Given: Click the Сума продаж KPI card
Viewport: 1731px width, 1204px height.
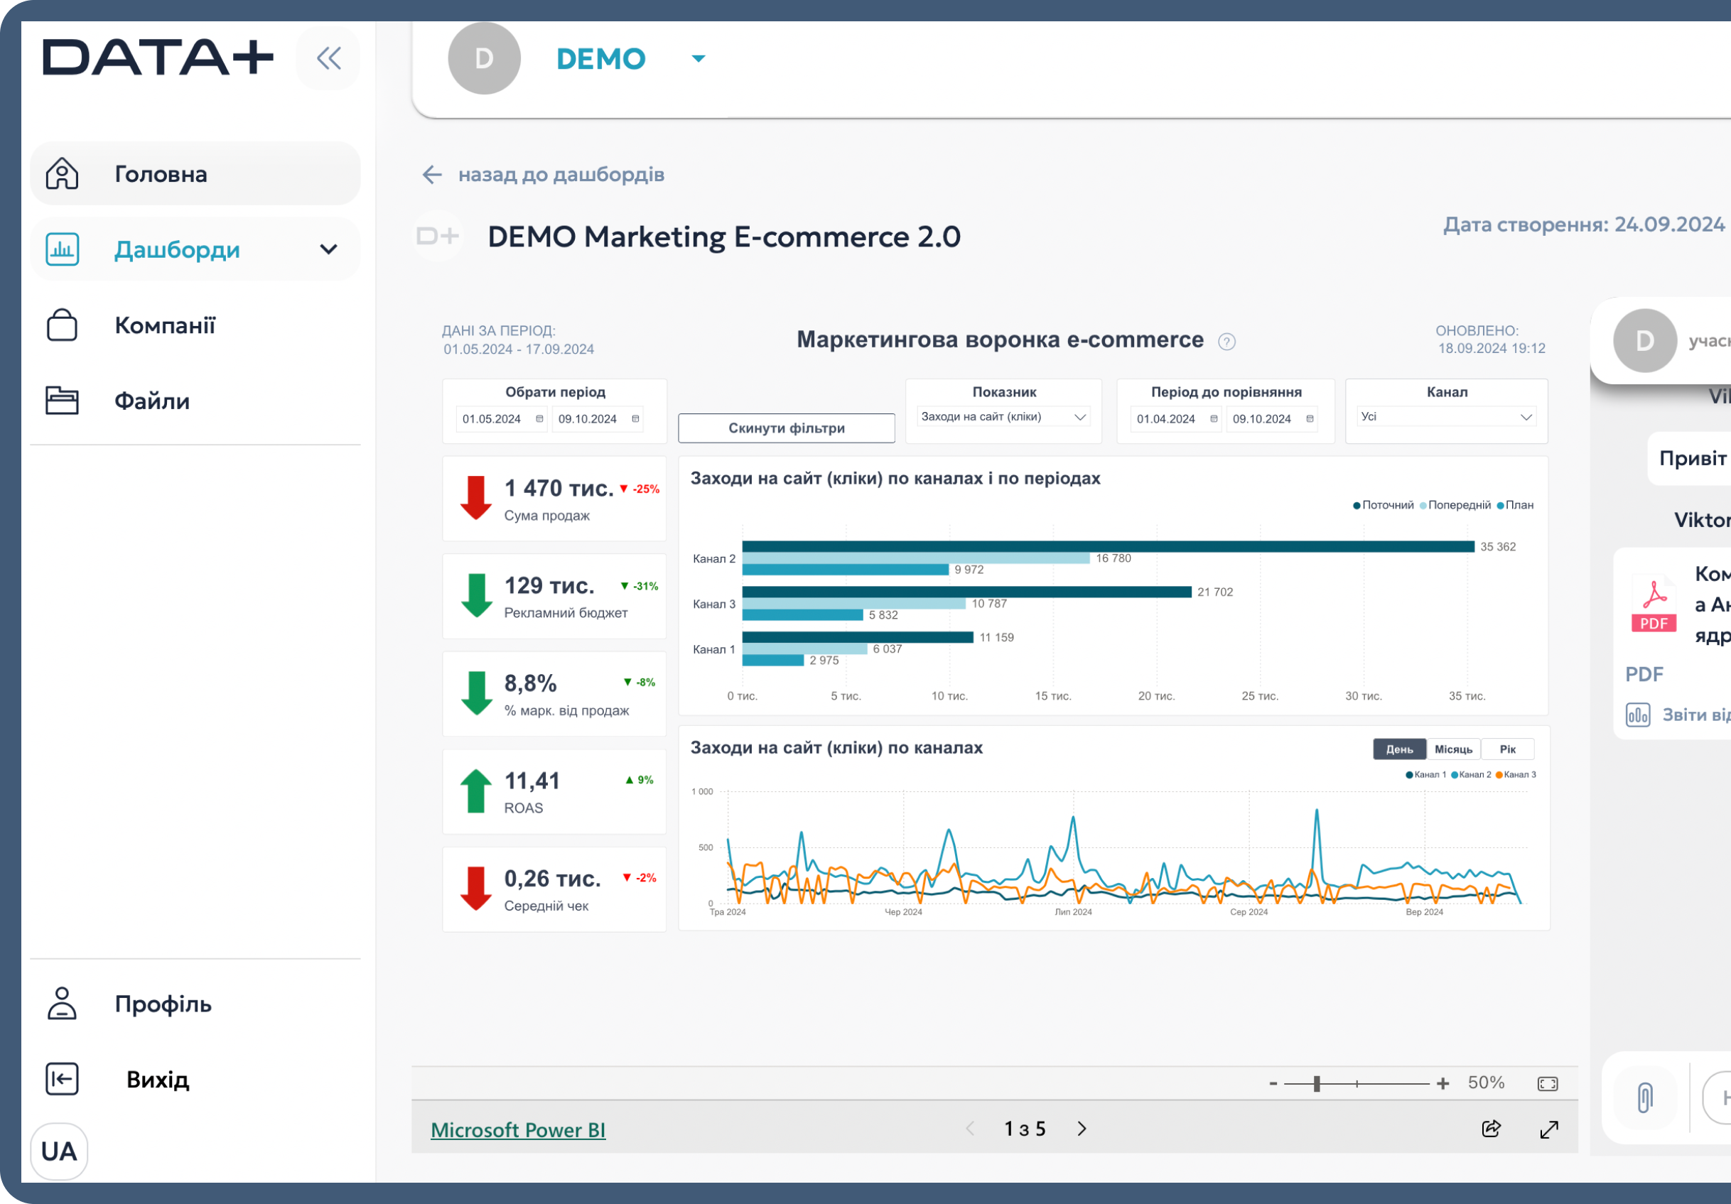Looking at the screenshot, I should coord(554,499).
